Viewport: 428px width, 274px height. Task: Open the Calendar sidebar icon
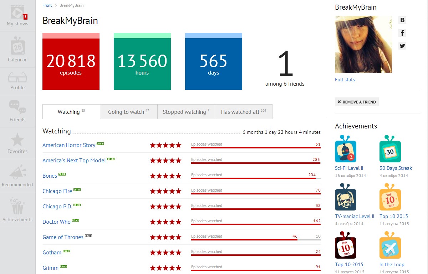(x=17, y=48)
